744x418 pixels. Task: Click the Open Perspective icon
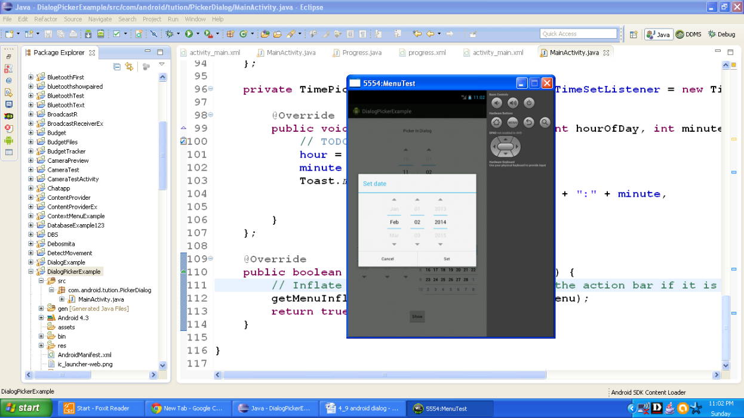click(634, 35)
